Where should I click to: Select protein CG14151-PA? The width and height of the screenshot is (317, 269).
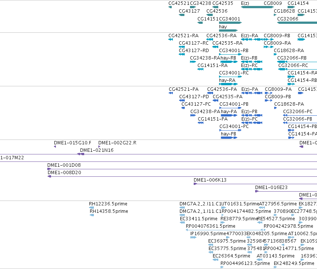tap(213, 119)
